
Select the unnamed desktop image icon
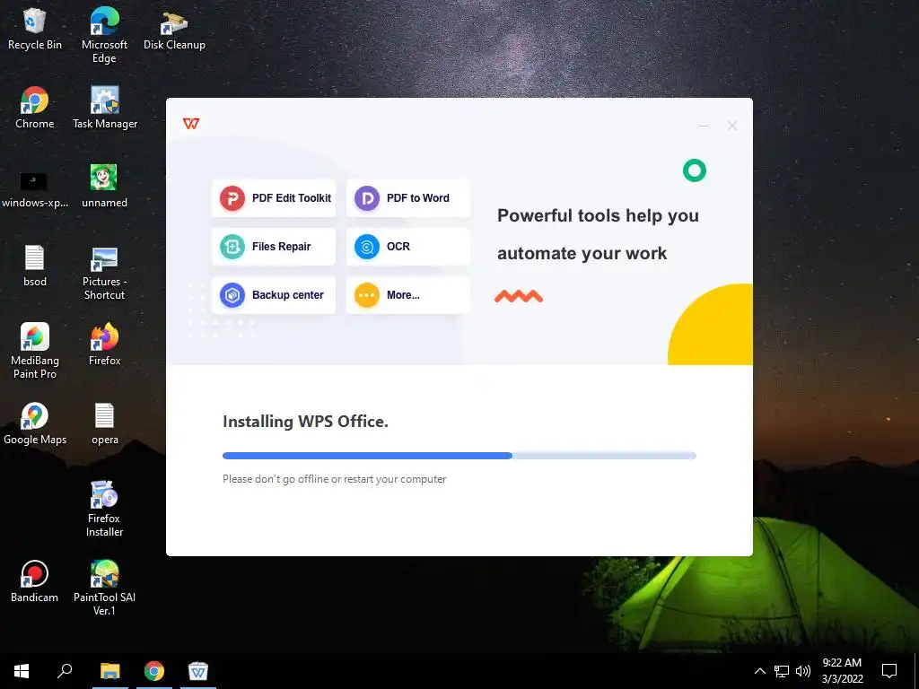tap(104, 188)
